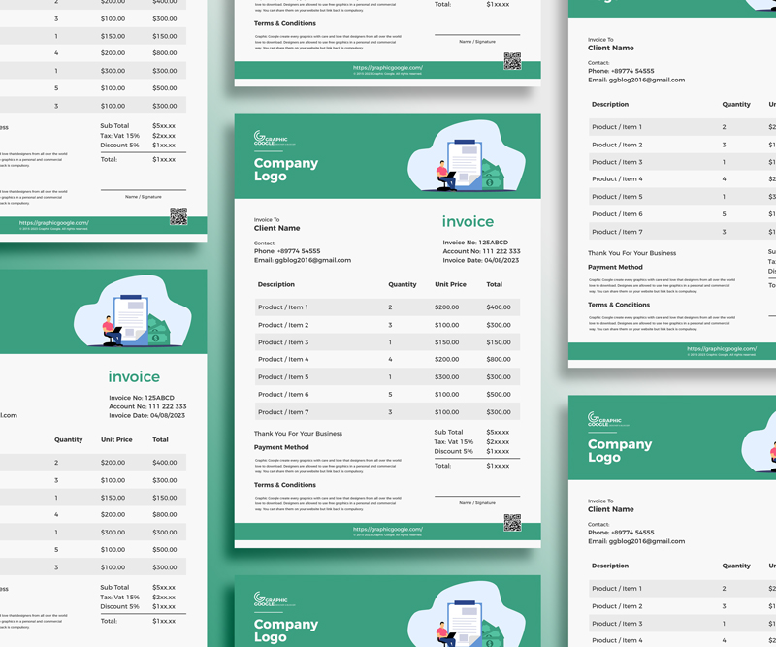Click 'Terms & Conditions' heading on top-center invoice
Screen dimensions: 776x647
tap(284, 23)
